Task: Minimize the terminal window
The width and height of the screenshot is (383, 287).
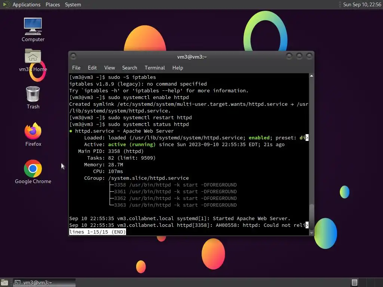Action: 289,56
